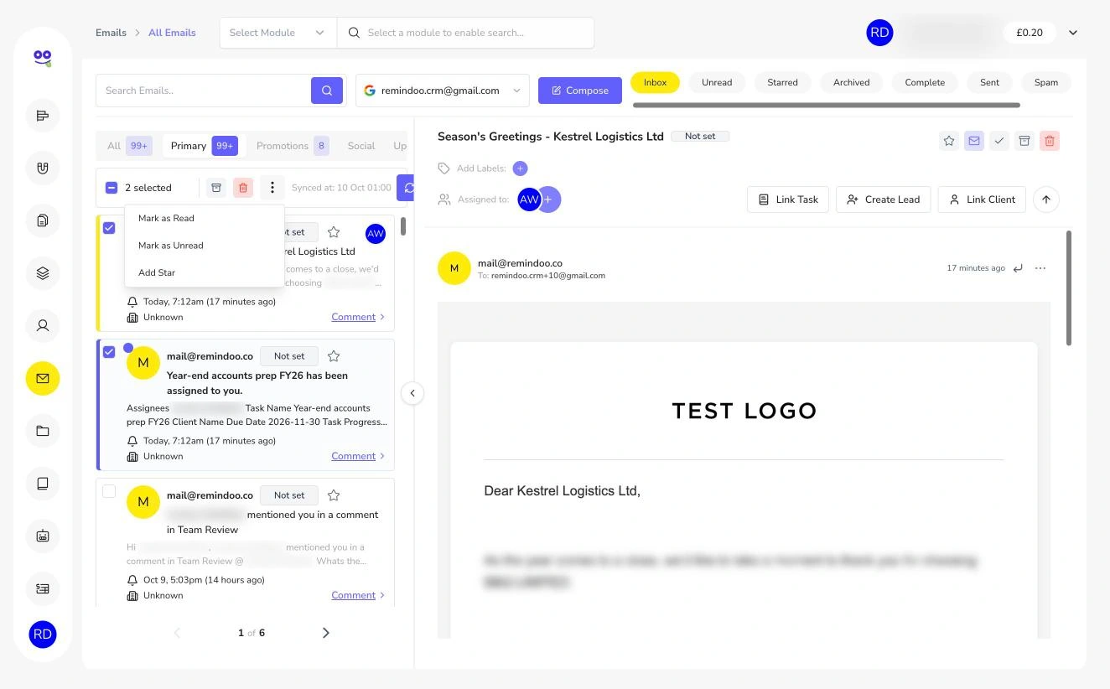
Task: Collapse the email list panel arrow
Action: (x=412, y=393)
